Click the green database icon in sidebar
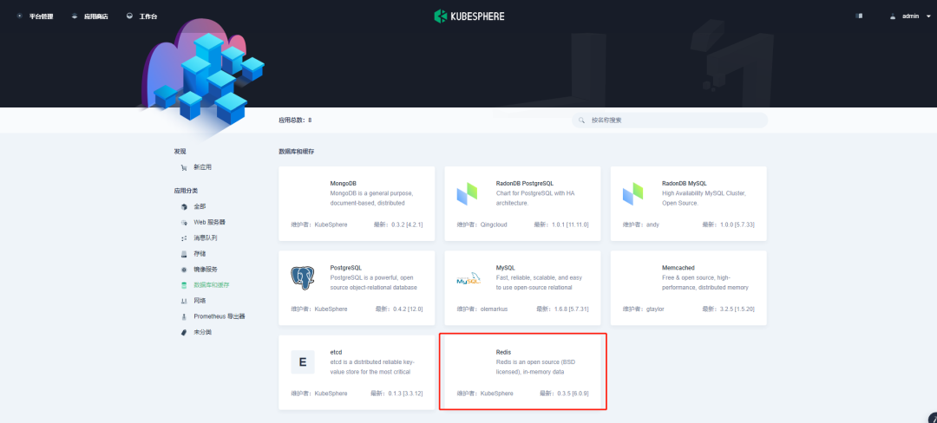Image resolution: width=937 pixels, height=423 pixels. 184,285
